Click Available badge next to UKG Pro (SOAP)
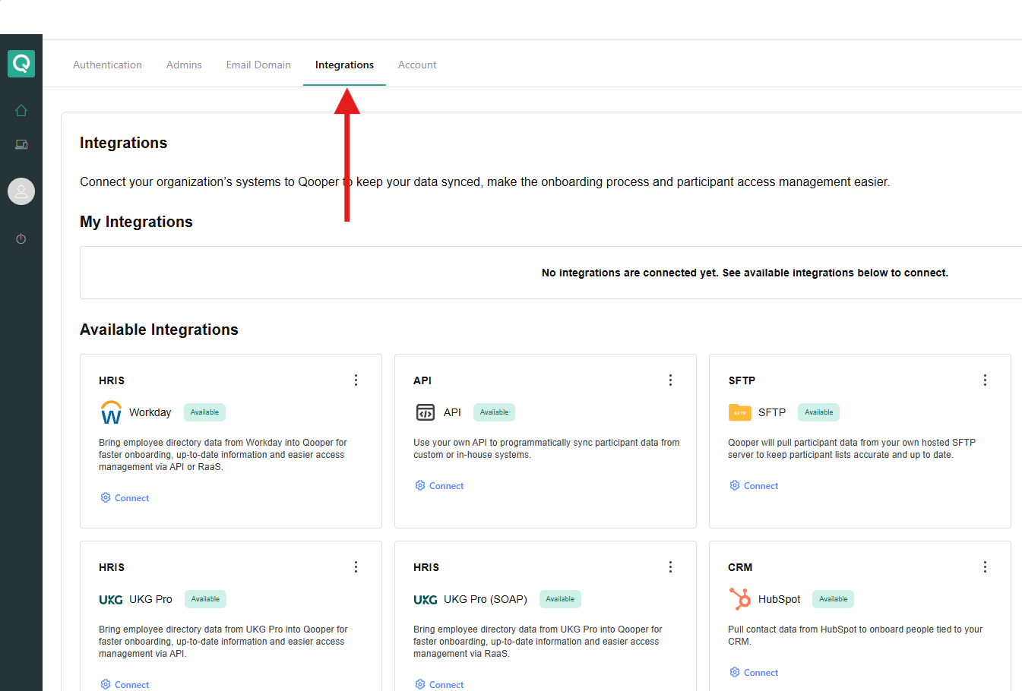Image resolution: width=1022 pixels, height=691 pixels. pyautogui.click(x=560, y=599)
